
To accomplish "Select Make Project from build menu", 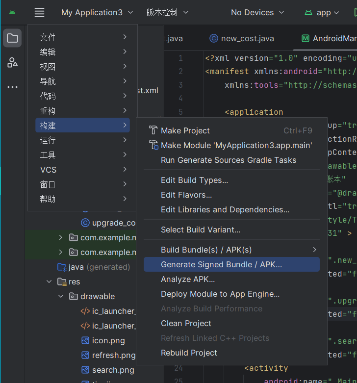I will pos(185,130).
